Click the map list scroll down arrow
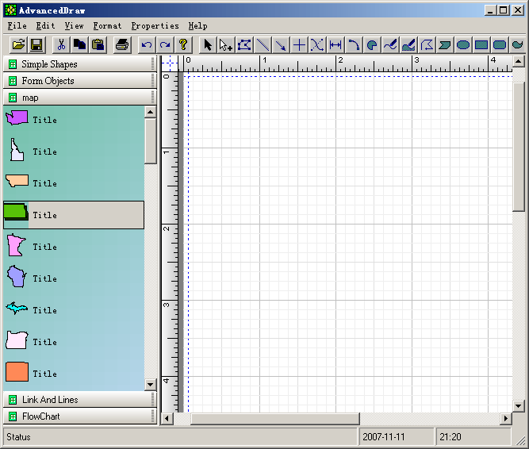 tap(150, 384)
